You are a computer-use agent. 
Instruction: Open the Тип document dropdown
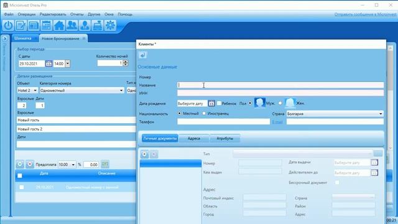pyautogui.click(x=303, y=154)
